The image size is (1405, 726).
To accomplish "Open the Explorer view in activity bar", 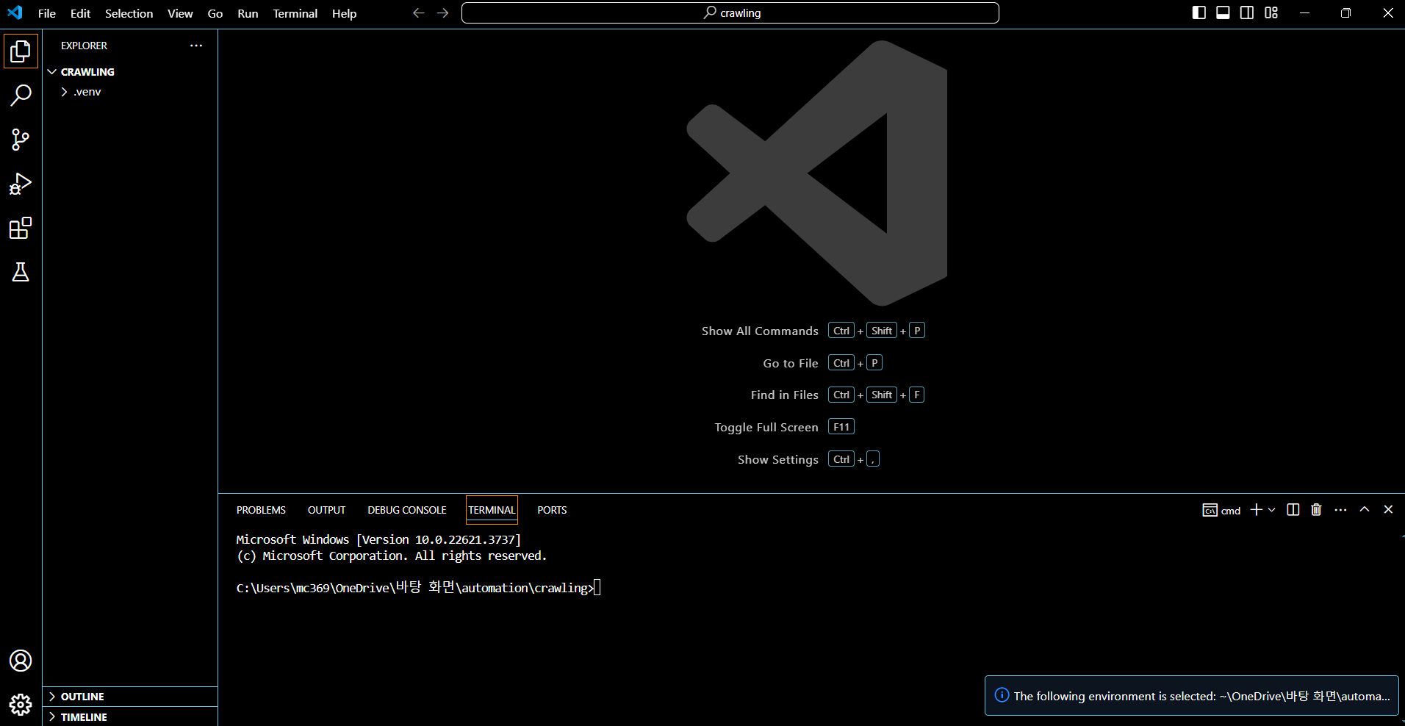I will 21,51.
